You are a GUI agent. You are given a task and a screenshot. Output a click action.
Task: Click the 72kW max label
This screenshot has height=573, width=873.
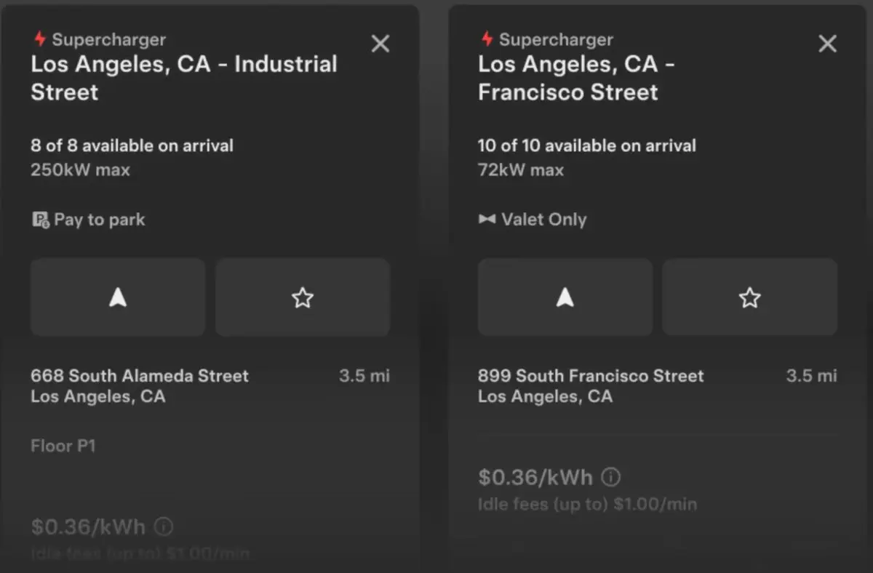[521, 170]
